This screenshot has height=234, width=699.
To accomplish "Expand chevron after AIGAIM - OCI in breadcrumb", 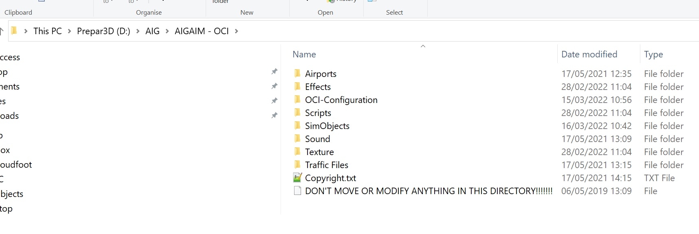I will pos(236,31).
